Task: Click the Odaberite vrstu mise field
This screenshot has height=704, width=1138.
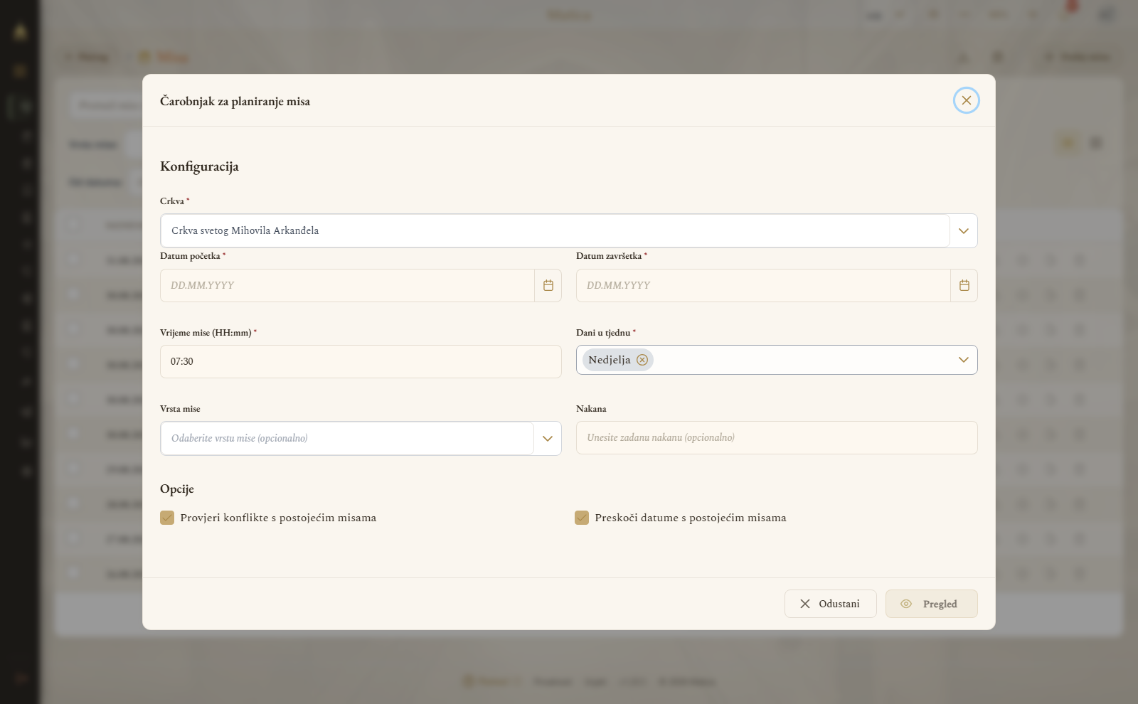Action: [347, 439]
